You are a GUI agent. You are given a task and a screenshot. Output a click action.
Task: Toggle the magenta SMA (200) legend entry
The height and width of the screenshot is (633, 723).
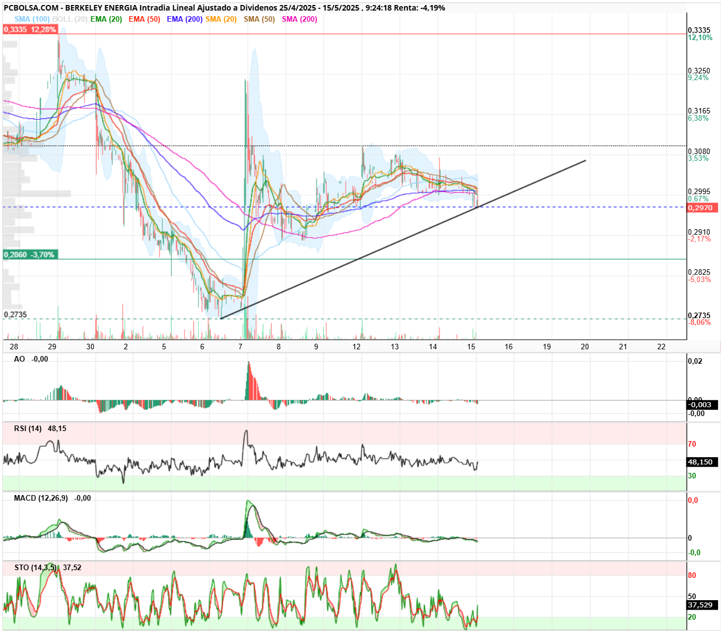(x=300, y=19)
